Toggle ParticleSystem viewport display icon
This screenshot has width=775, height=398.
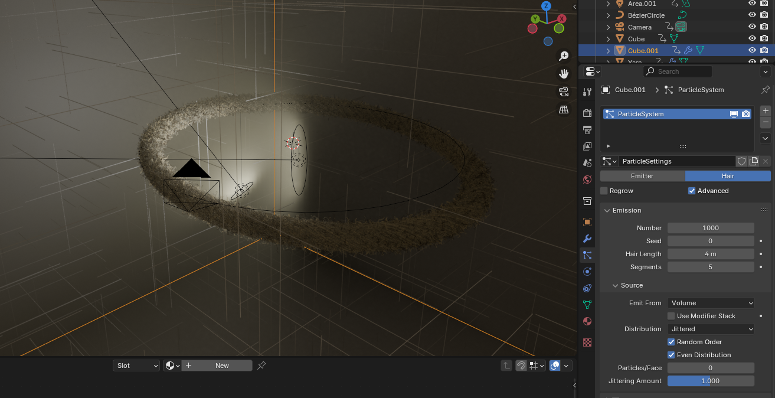734,114
